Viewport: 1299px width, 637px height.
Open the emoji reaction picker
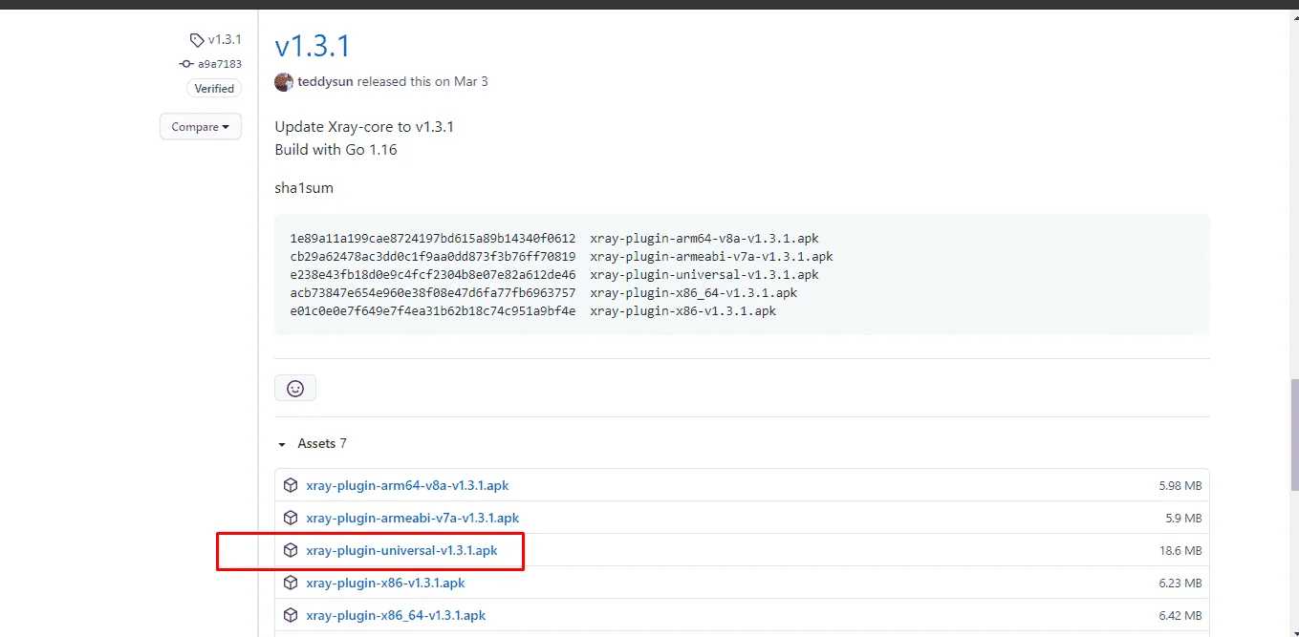(x=295, y=388)
